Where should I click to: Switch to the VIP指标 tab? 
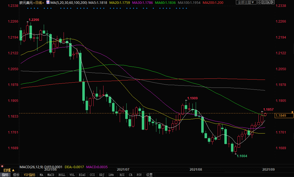coord(29,175)
